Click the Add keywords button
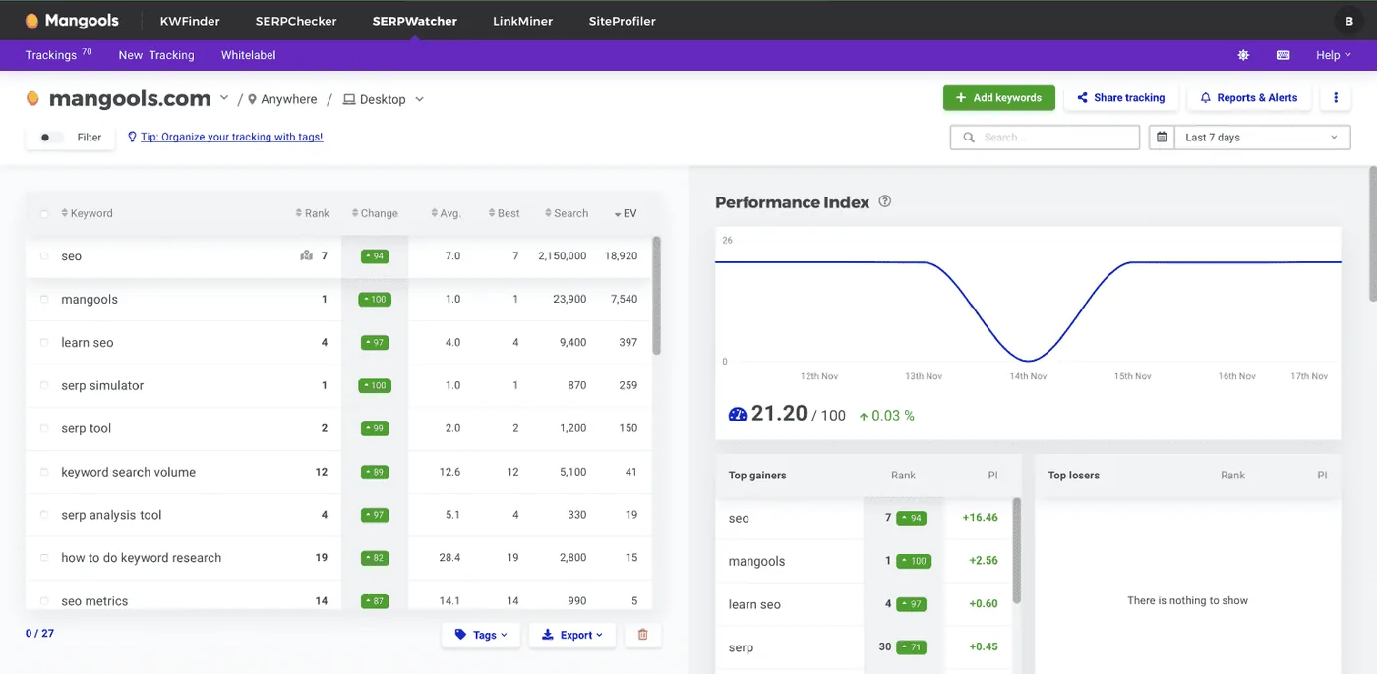1377x674 pixels. pos(999,98)
